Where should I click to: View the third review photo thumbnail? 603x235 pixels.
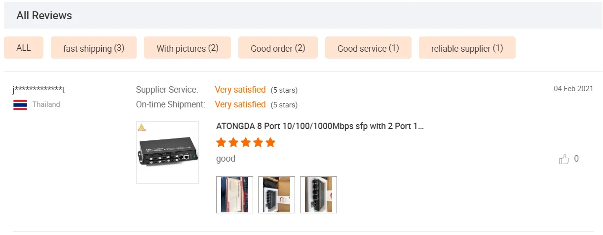tap(318, 195)
